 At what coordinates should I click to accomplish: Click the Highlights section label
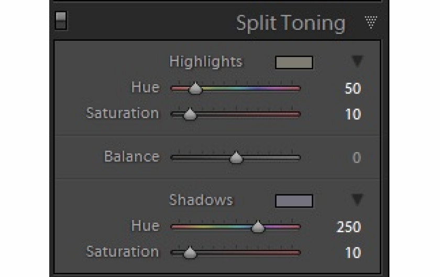(x=206, y=62)
